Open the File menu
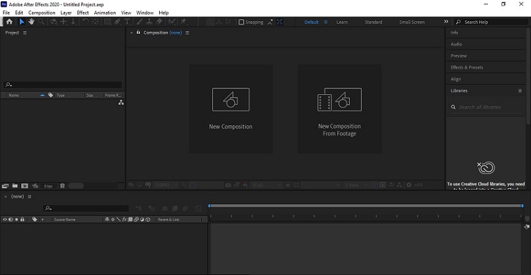This screenshot has height=275, width=531. [6, 13]
